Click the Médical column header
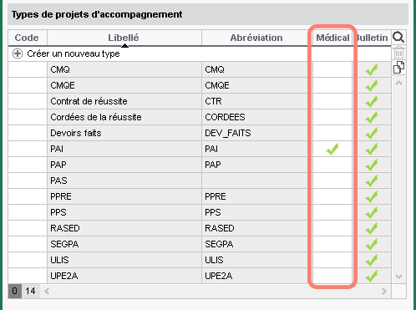This screenshot has height=310, width=416. (332, 38)
